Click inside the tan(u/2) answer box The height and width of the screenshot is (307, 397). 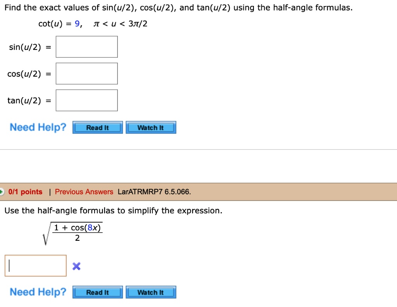pos(86,100)
